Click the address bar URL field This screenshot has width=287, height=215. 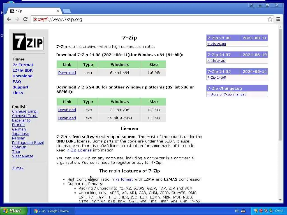click(152, 19)
